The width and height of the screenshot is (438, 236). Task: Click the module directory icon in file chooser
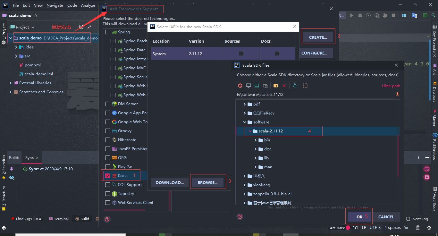pos(265,86)
